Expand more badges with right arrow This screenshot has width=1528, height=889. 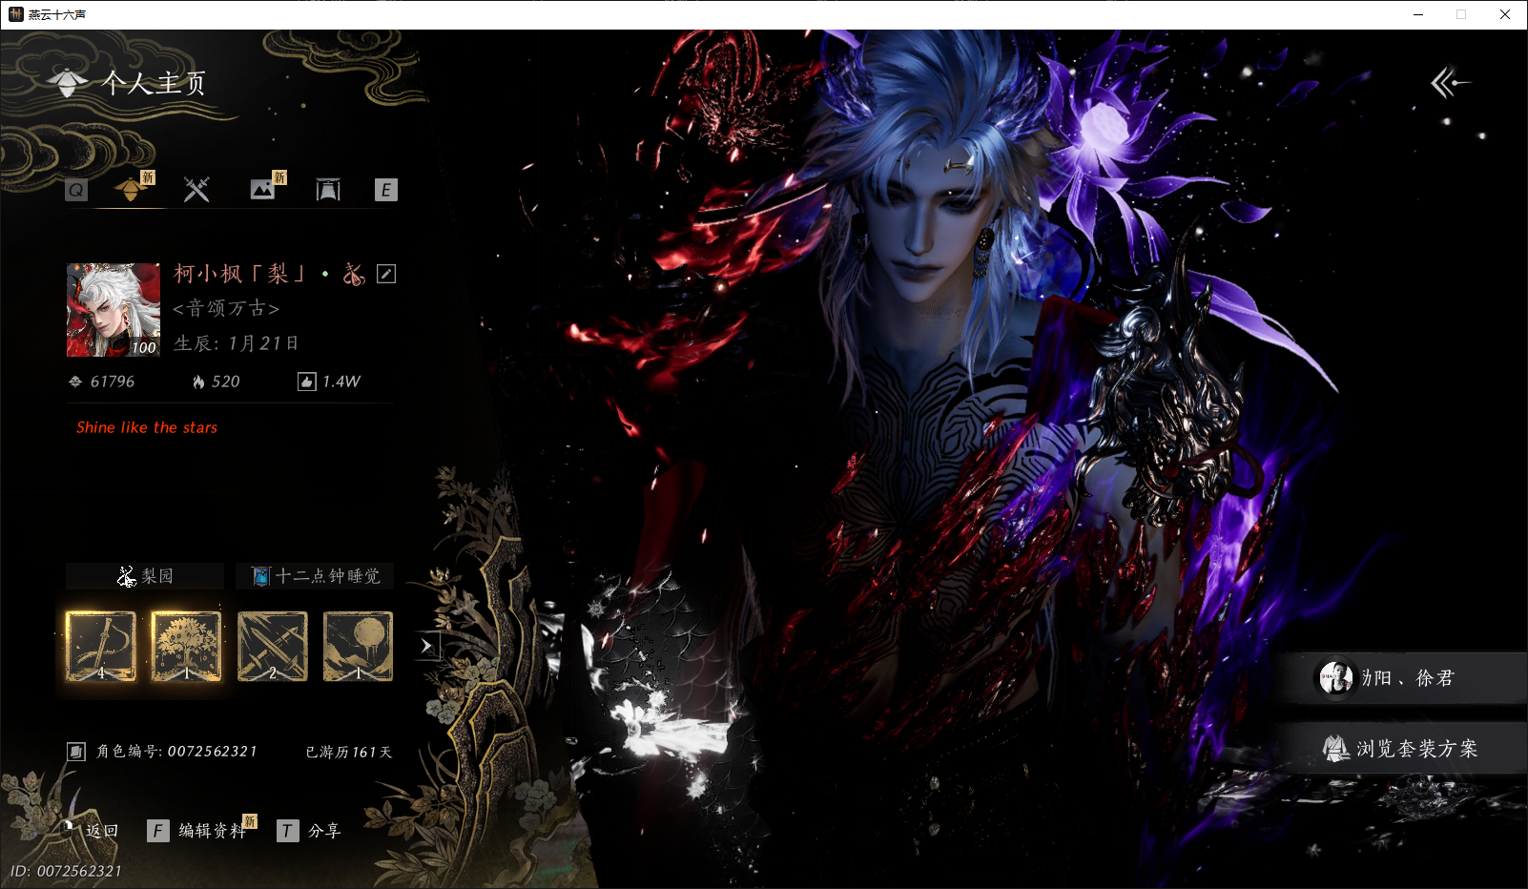(x=426, y=646)
